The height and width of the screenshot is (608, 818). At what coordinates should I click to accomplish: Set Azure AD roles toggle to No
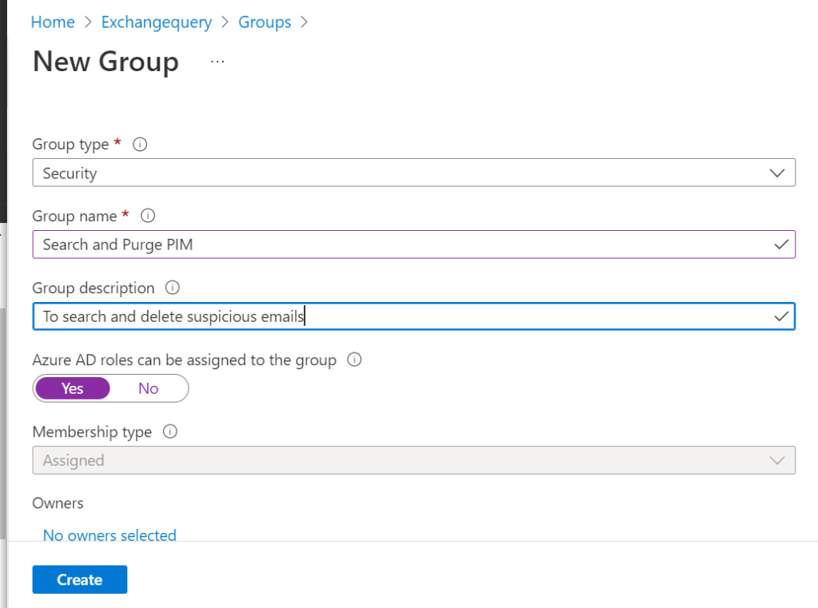149,388
